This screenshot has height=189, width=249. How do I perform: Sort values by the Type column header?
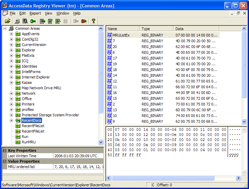tap(157, 29)
